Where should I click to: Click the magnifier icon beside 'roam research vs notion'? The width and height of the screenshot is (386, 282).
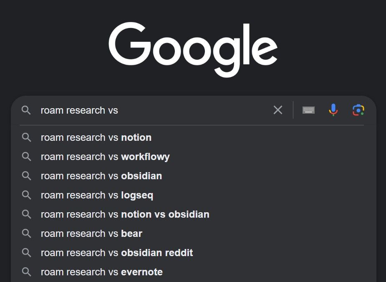click(x=26, y=137)
